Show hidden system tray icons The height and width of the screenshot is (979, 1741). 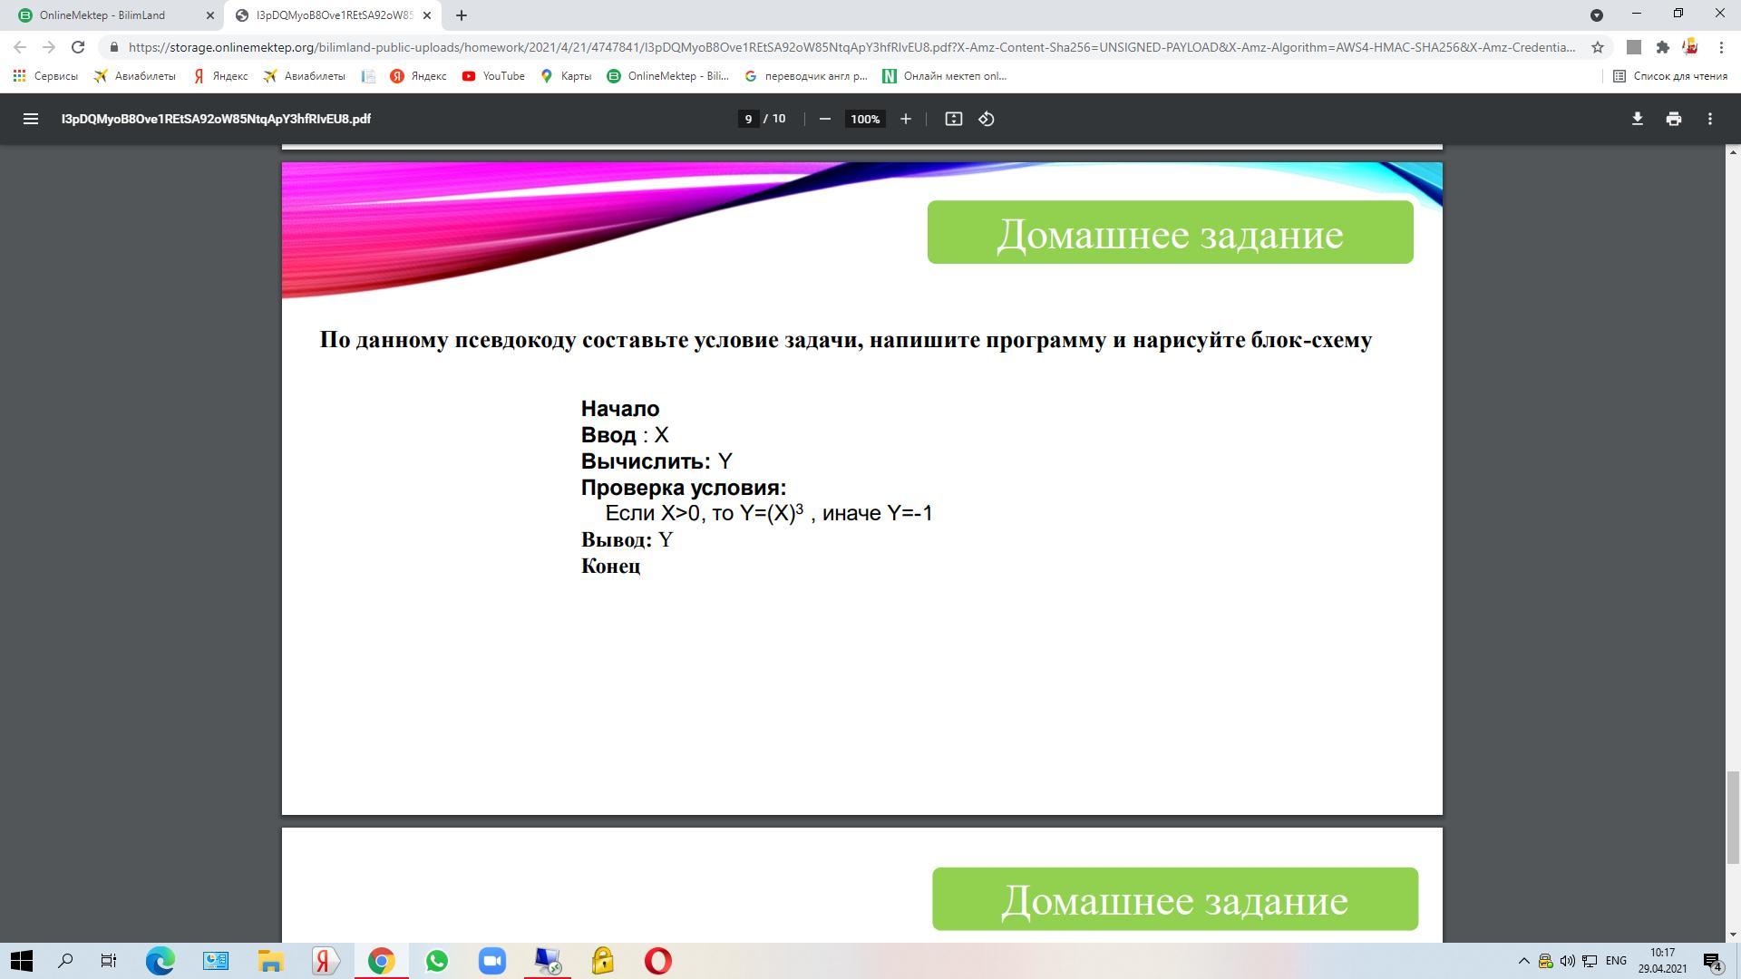[x=1523, y=961]
